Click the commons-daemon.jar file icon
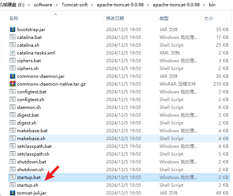The image size is (233, 196). [13, 76]
